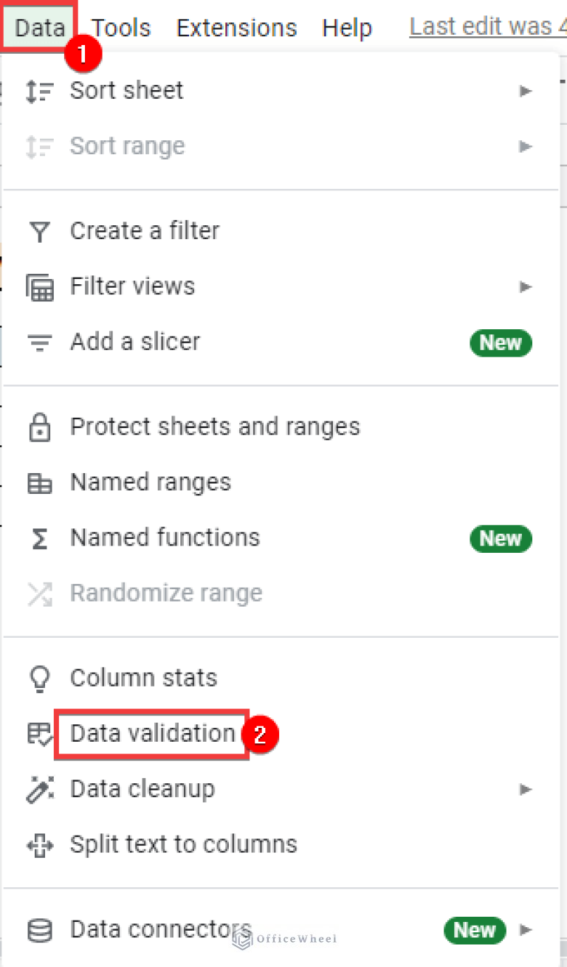
Task: Click the Data connectors database icon
Action: 40,930
